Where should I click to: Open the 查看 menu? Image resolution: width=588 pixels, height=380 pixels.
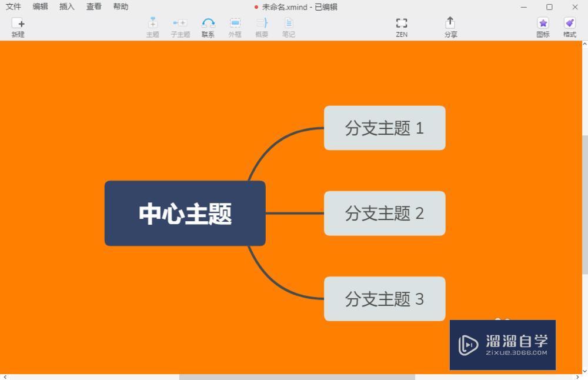[93, 6]
